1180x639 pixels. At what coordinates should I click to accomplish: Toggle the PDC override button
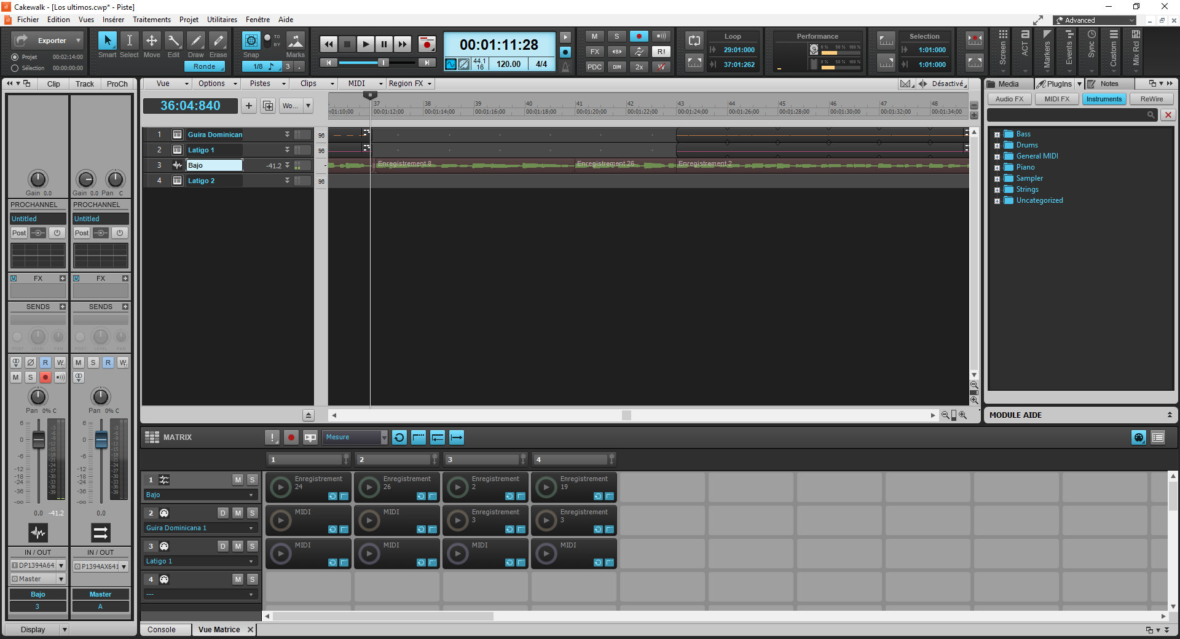point(594,67)
